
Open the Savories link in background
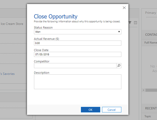coord(7,74)
